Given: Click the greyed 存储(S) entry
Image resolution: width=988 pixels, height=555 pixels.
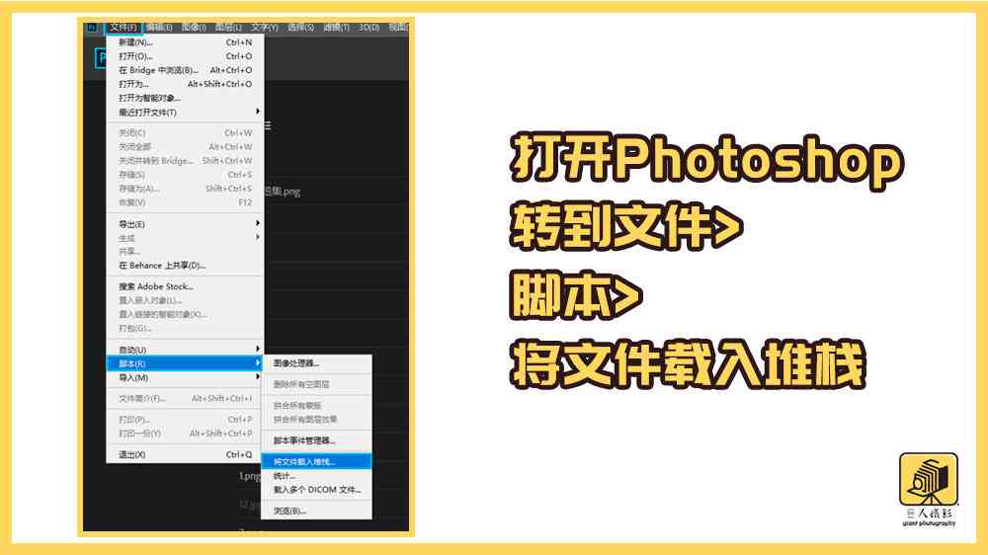Looking at the screenshot, I should click(186, 175).
